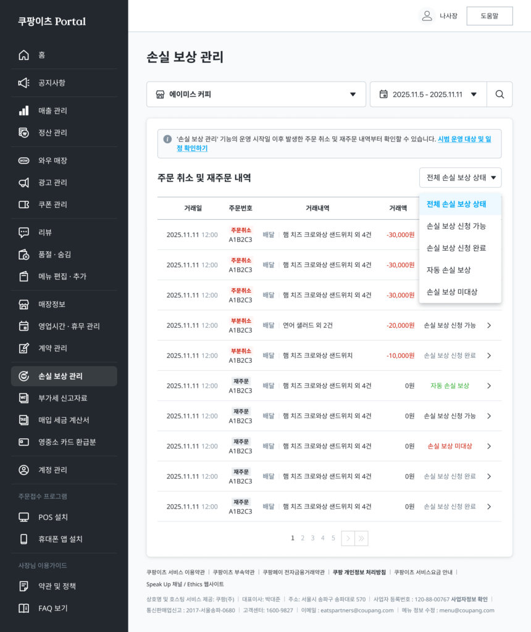The height and width of the screenshot is (632, 531).
Task: Open the date range 2025.11.5 - 2025.11.11 picker
Action: (x=428, y=94)
